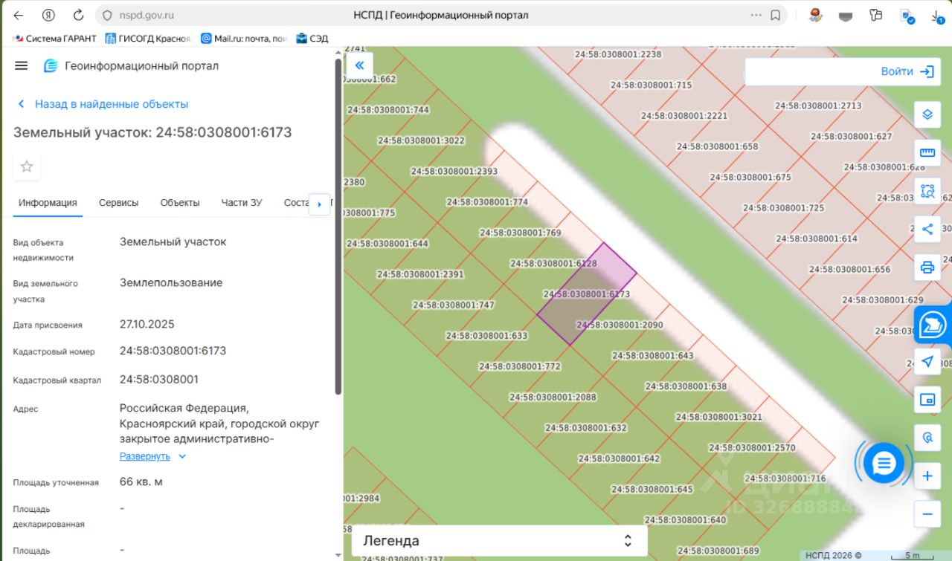Select the ruler measurement tool
The width and height of the screenshot is (952, 561).
click(x=927, y=152)
